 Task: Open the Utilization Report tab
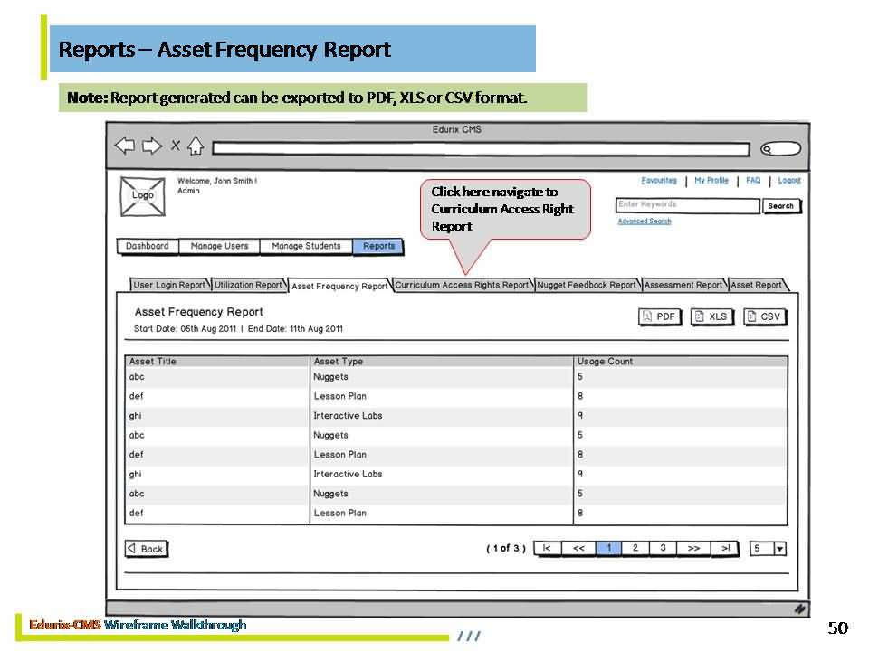click(x=248, y=285)
